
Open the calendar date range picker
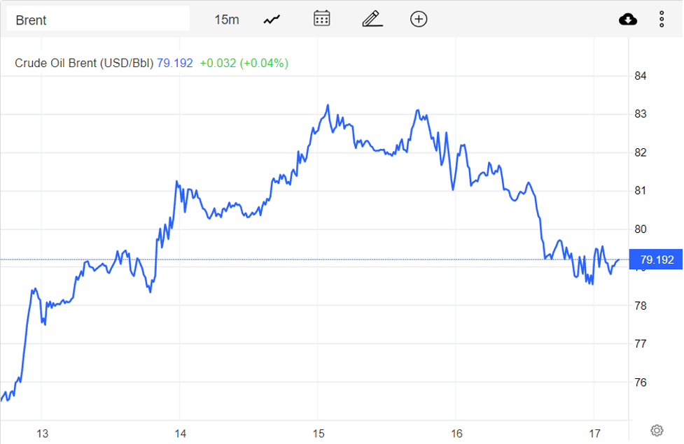tap(321, 19)
